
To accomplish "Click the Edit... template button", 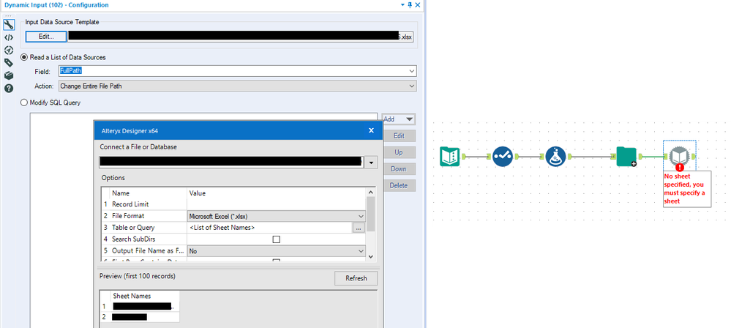I will click(46, 37).
